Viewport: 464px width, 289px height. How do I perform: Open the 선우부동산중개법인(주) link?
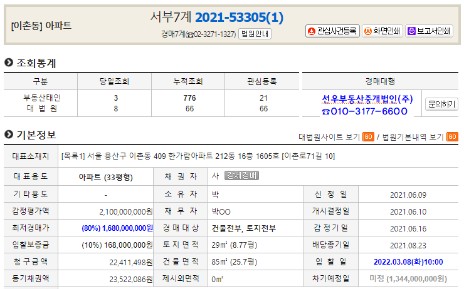point(367,99)
